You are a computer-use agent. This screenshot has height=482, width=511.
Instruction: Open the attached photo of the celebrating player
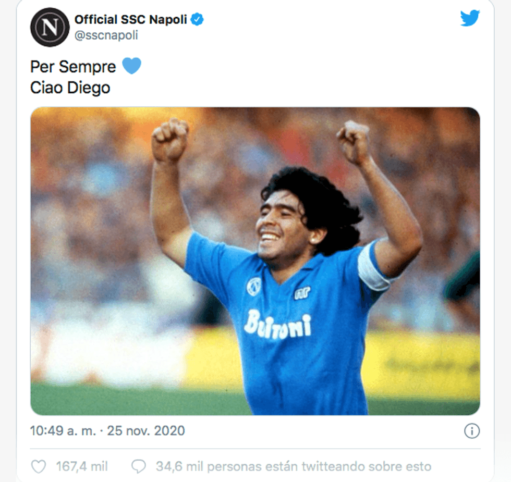tap(255, 261)
